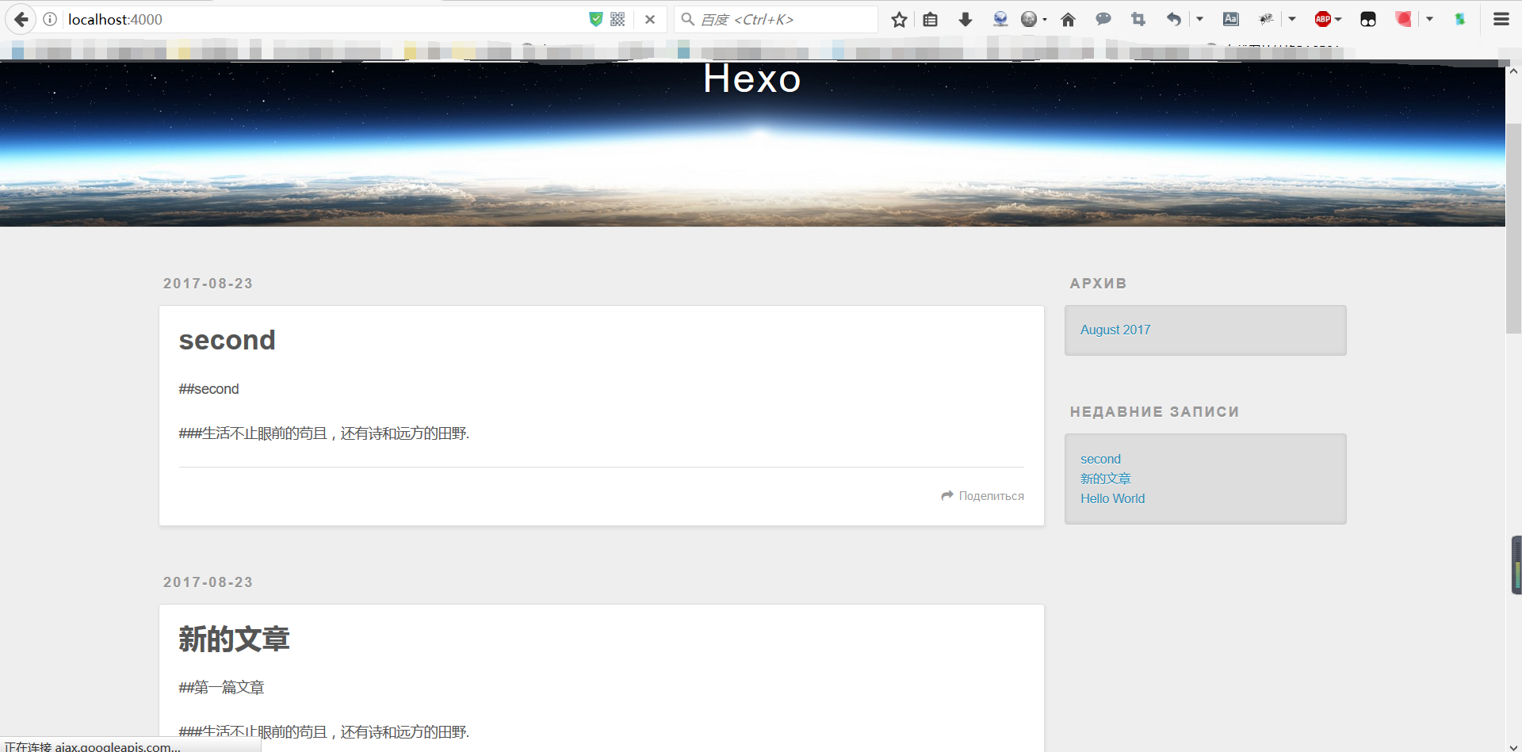Click the vertical page scrollbar thumb

[x=1513, y=228]
